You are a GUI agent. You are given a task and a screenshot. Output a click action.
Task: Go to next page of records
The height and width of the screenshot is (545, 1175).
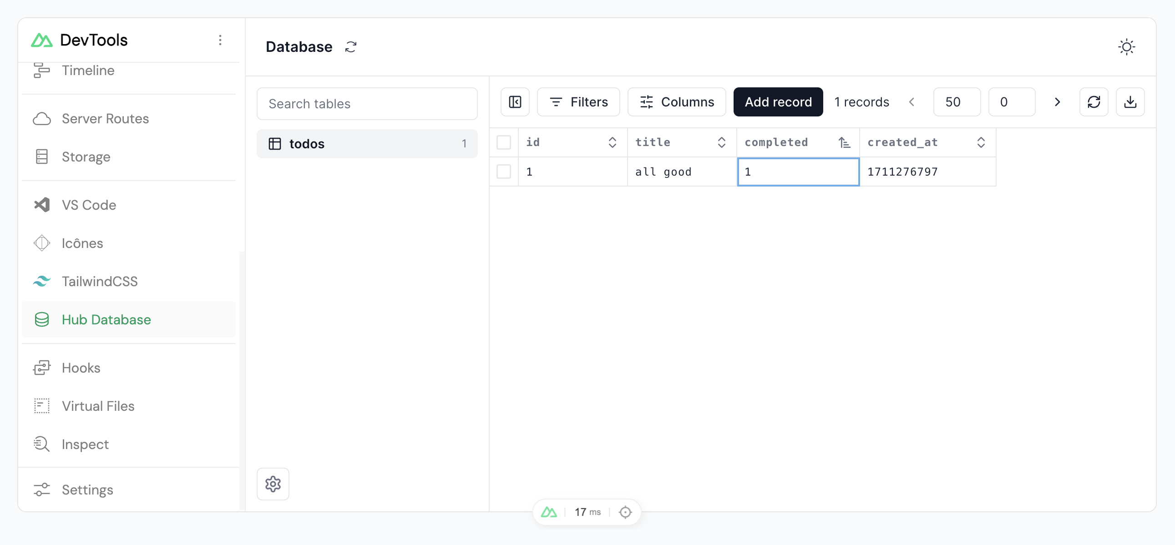(x=1057, y=102)
